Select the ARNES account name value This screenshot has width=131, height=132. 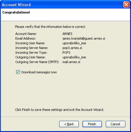[67, 34]
